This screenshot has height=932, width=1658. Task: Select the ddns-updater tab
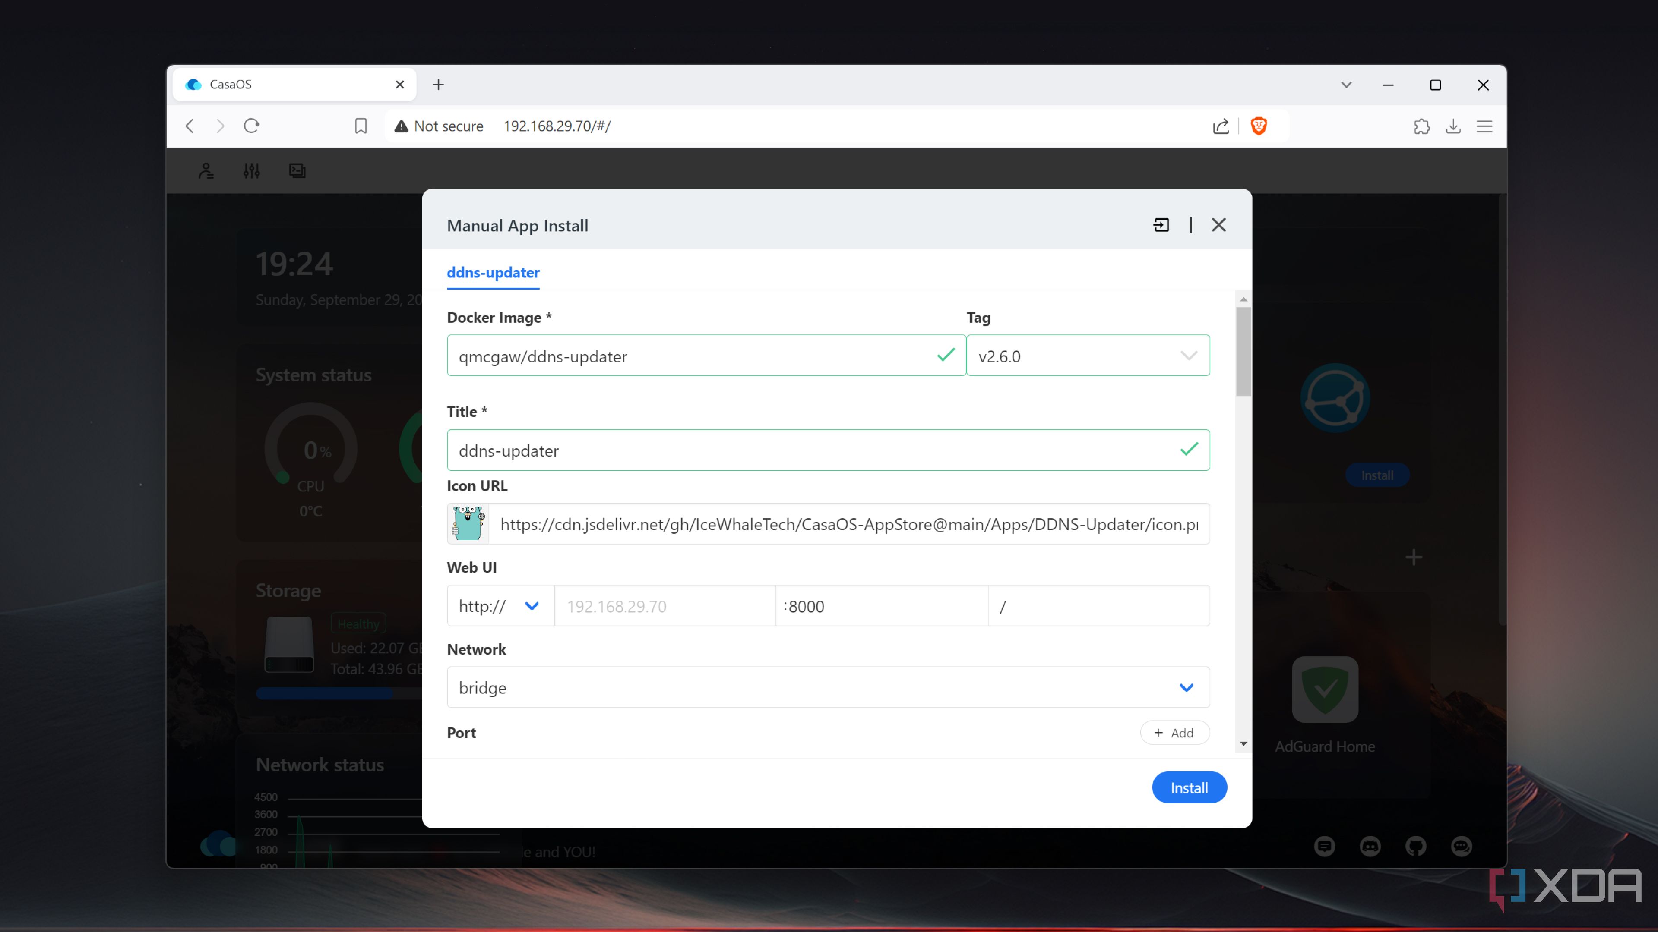tap(493, 273)
